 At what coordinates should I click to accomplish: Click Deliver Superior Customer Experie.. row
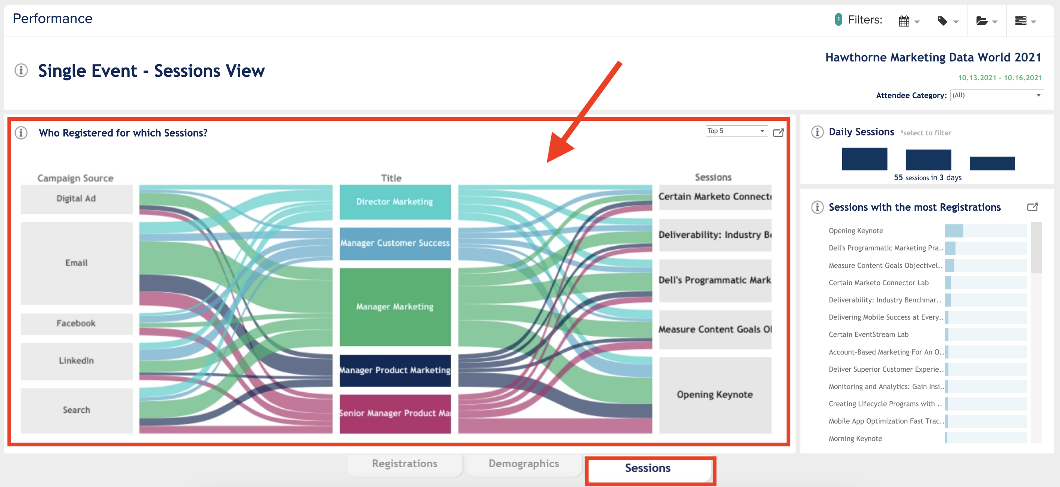click(927, 370)
